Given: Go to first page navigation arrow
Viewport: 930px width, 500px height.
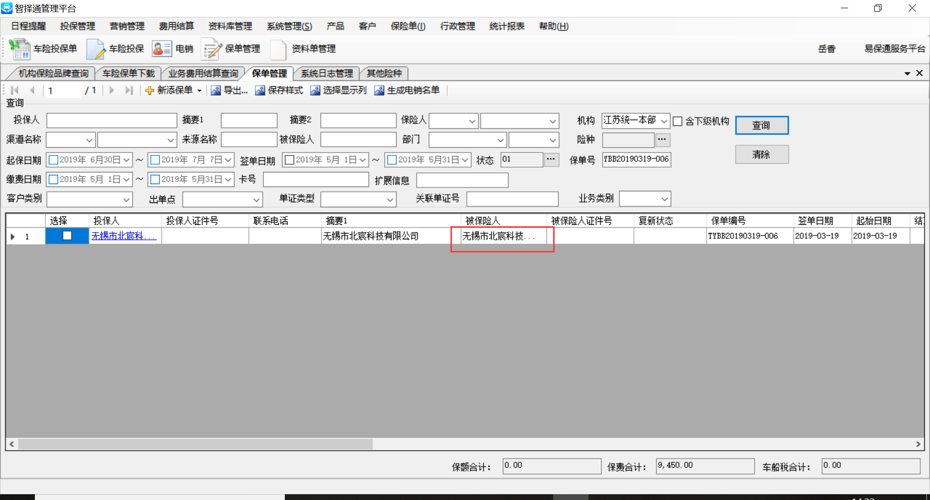Looking at the screenshot, I should (15, 90).
